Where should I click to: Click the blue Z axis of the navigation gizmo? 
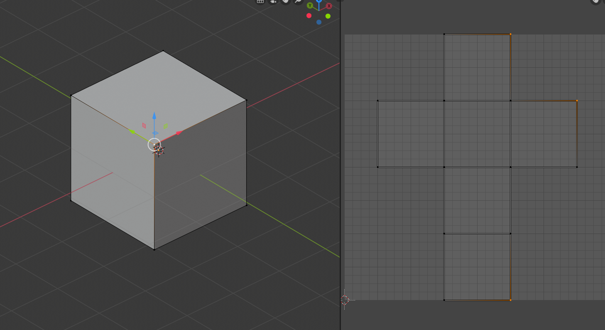(319, 1)
